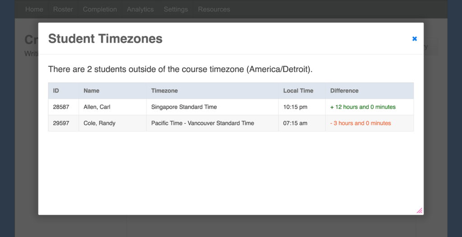Click the Difference column header
Screen dimensions: 462x237
344,91
